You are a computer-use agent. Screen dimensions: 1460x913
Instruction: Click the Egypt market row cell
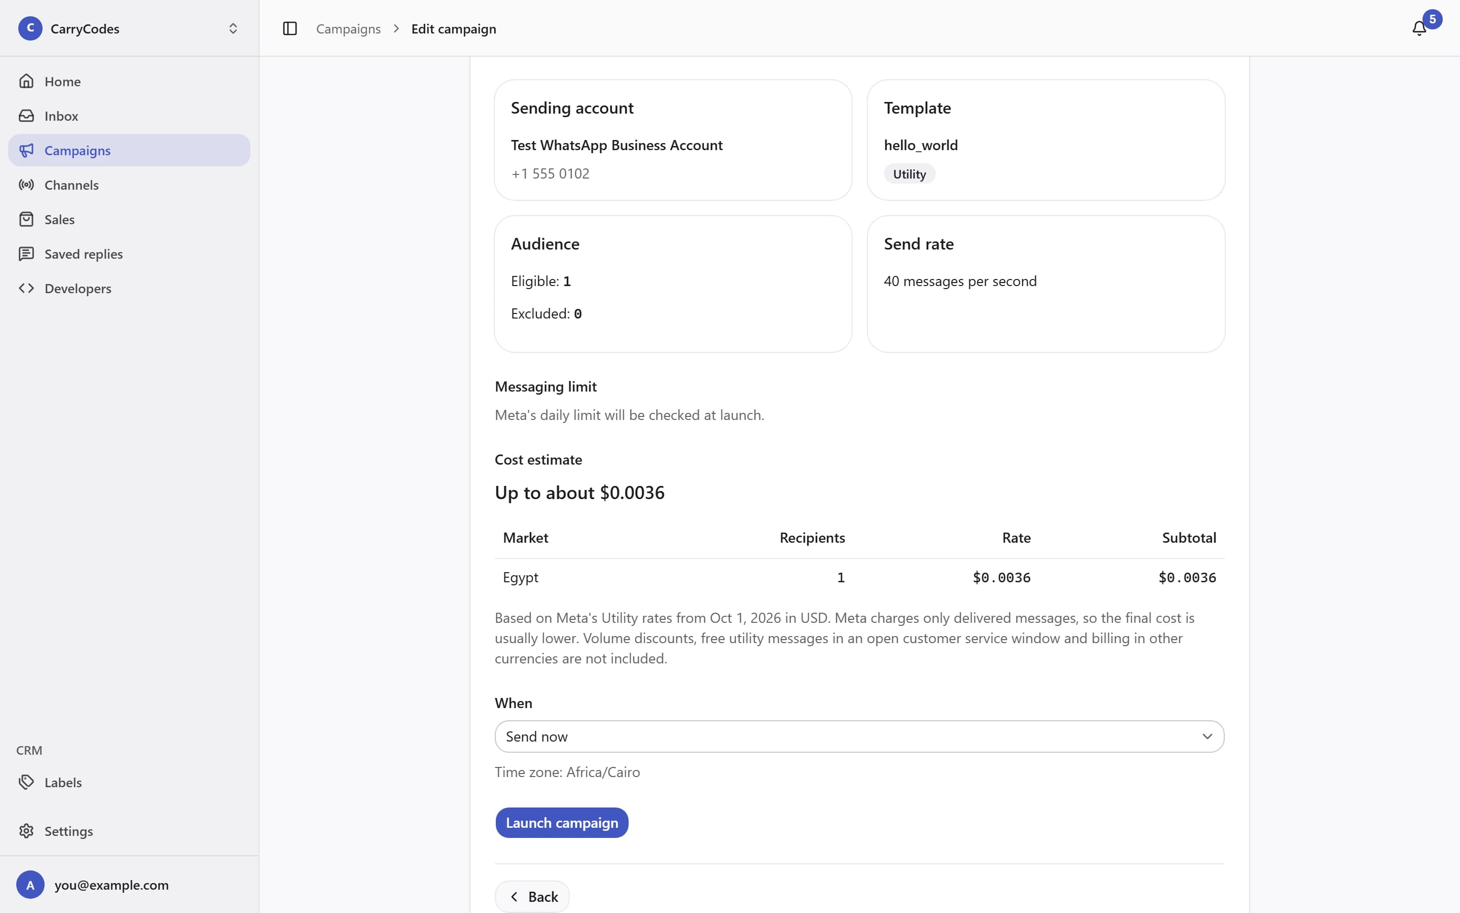(x=521, y=577)
